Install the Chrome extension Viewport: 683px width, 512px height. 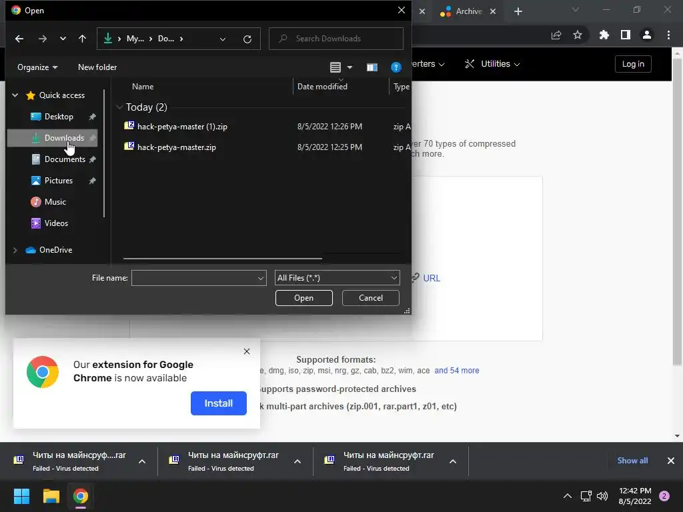tap(219, 403)
